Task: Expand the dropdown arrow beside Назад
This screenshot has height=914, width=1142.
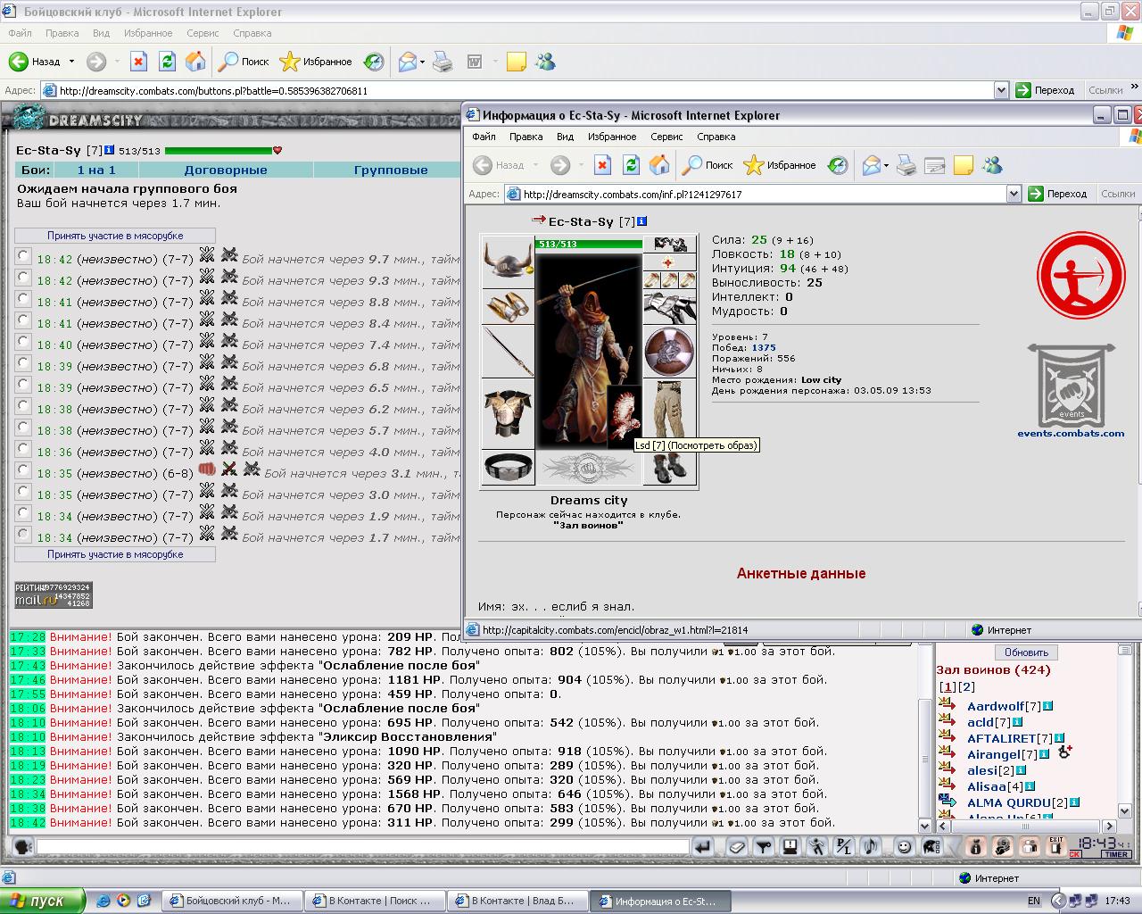Action: 70,62
